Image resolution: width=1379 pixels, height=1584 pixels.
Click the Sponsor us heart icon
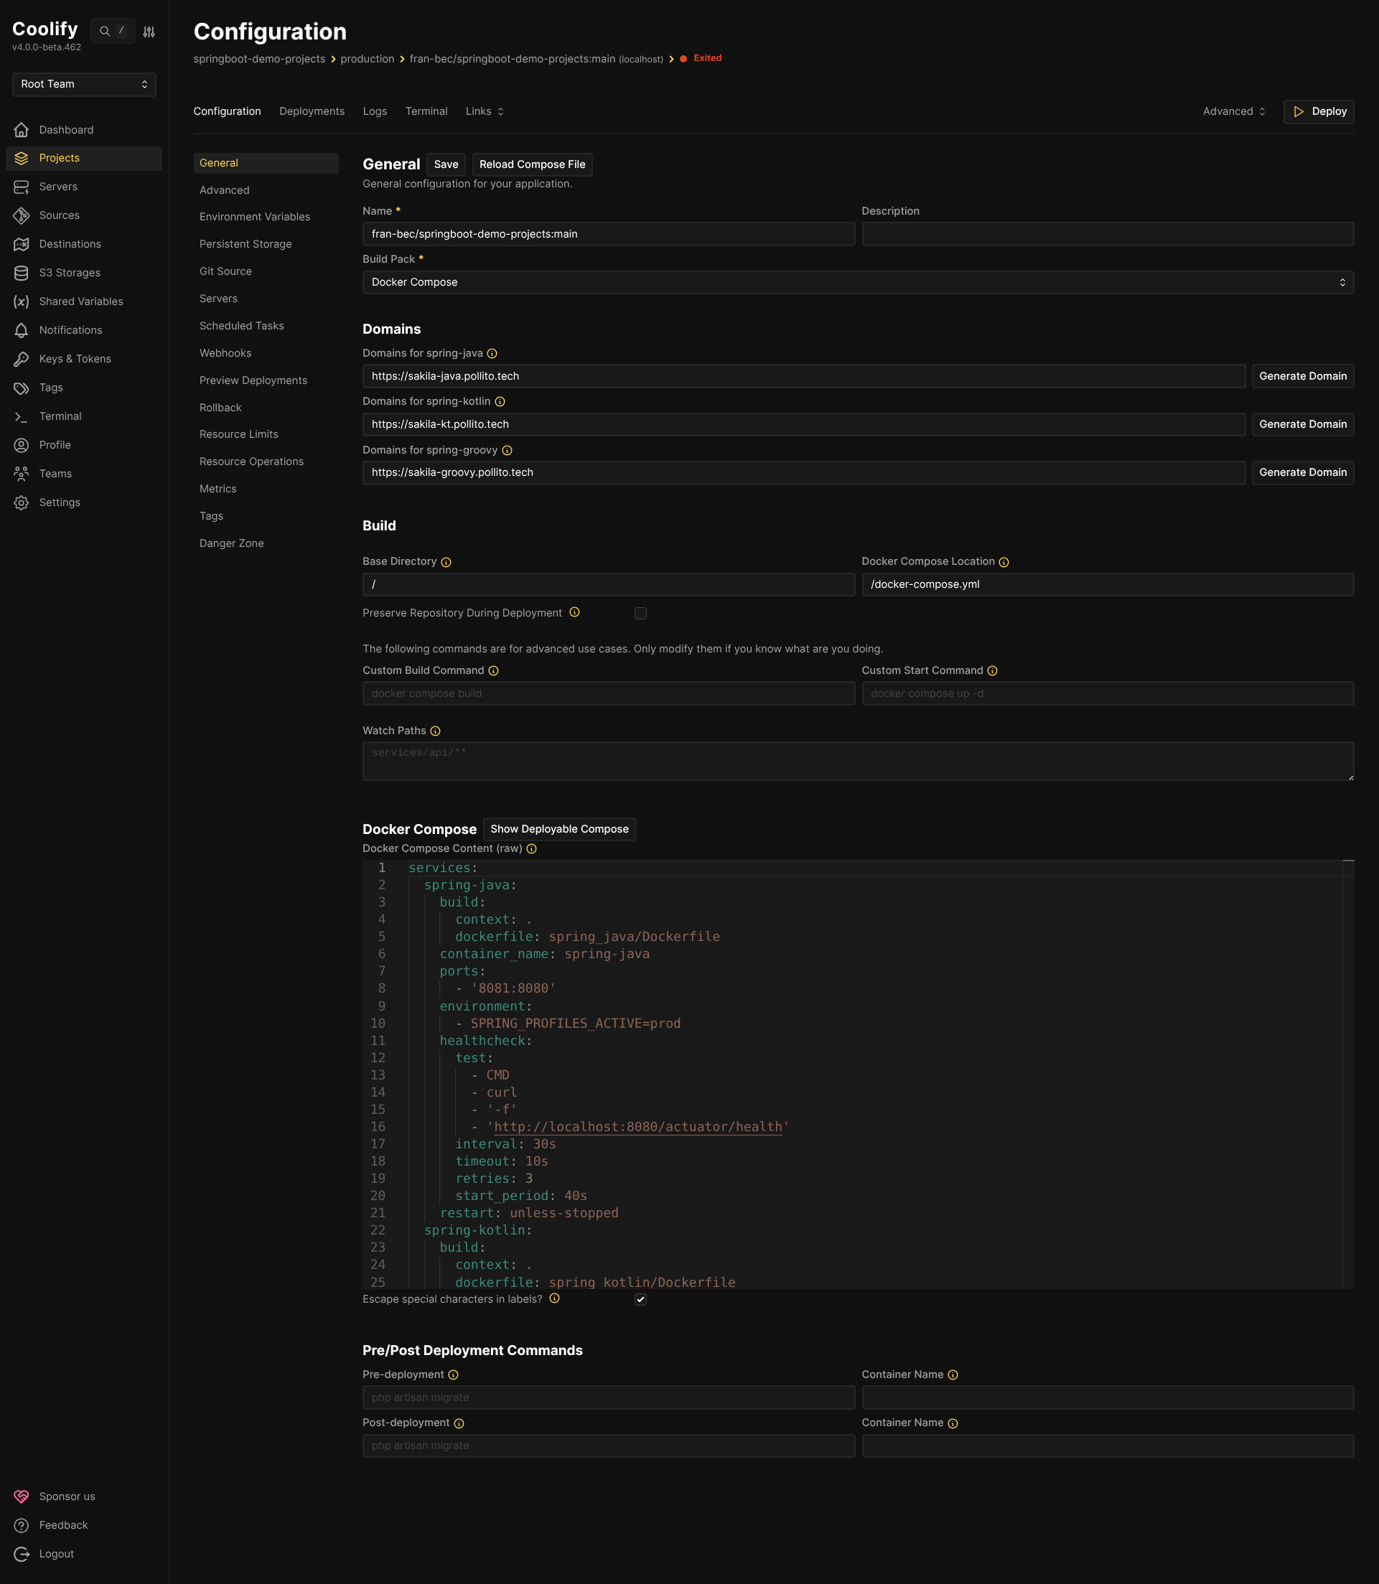coord(22,1496)
